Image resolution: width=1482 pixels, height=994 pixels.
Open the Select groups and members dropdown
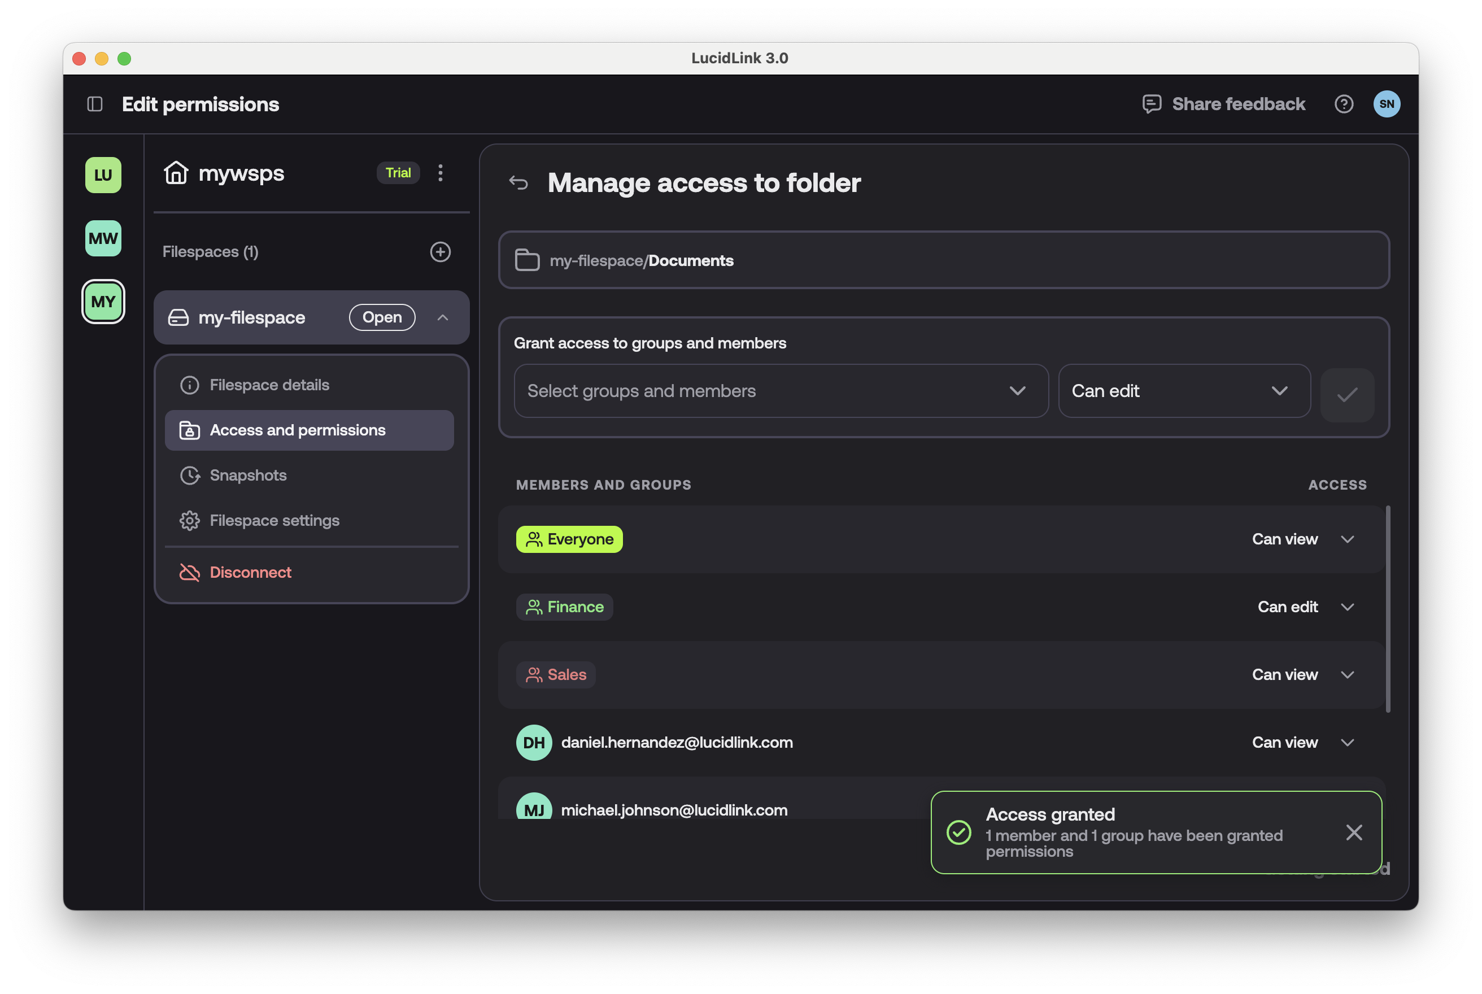coord(781,391)
